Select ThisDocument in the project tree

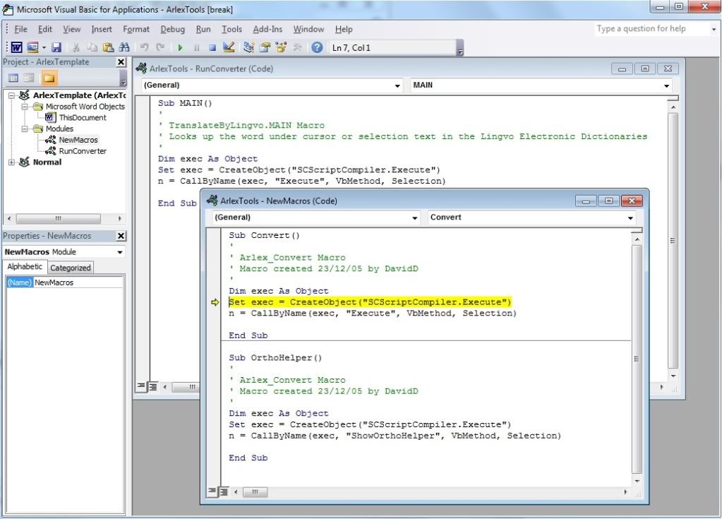coord(83,117)
